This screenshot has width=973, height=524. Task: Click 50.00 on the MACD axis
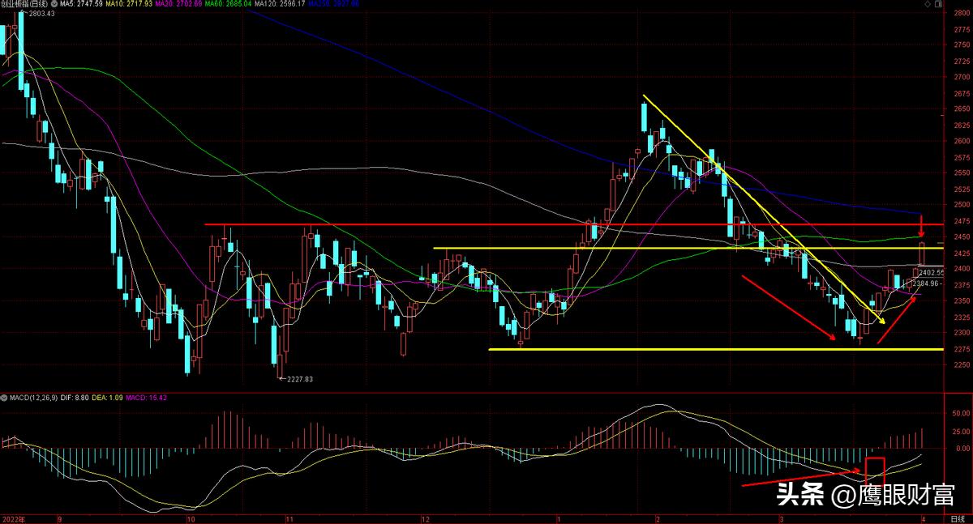tap(962, 412)
